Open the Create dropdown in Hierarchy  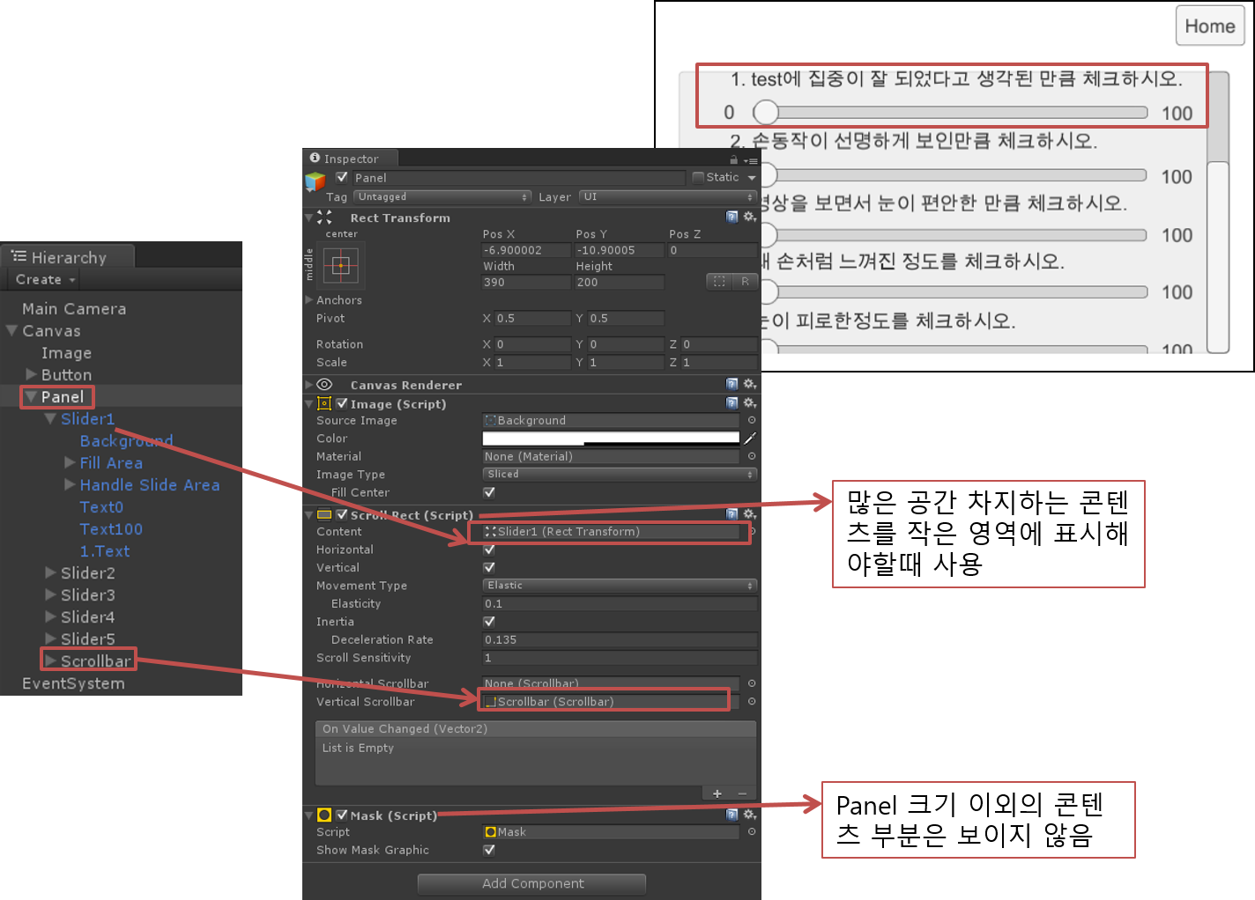point(45,279)
